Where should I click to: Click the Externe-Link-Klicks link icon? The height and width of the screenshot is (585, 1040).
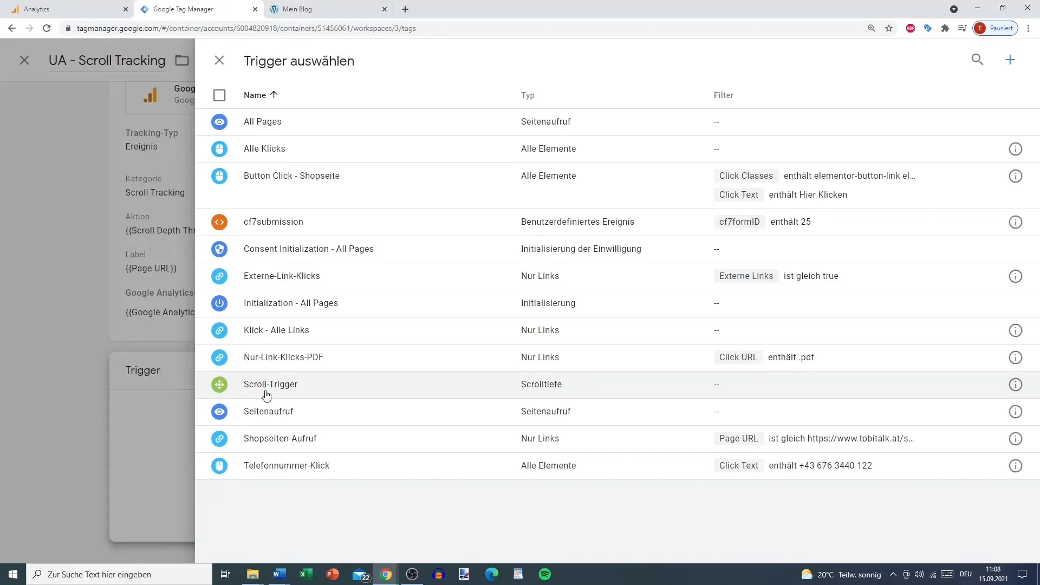click(x=219, y=276)
